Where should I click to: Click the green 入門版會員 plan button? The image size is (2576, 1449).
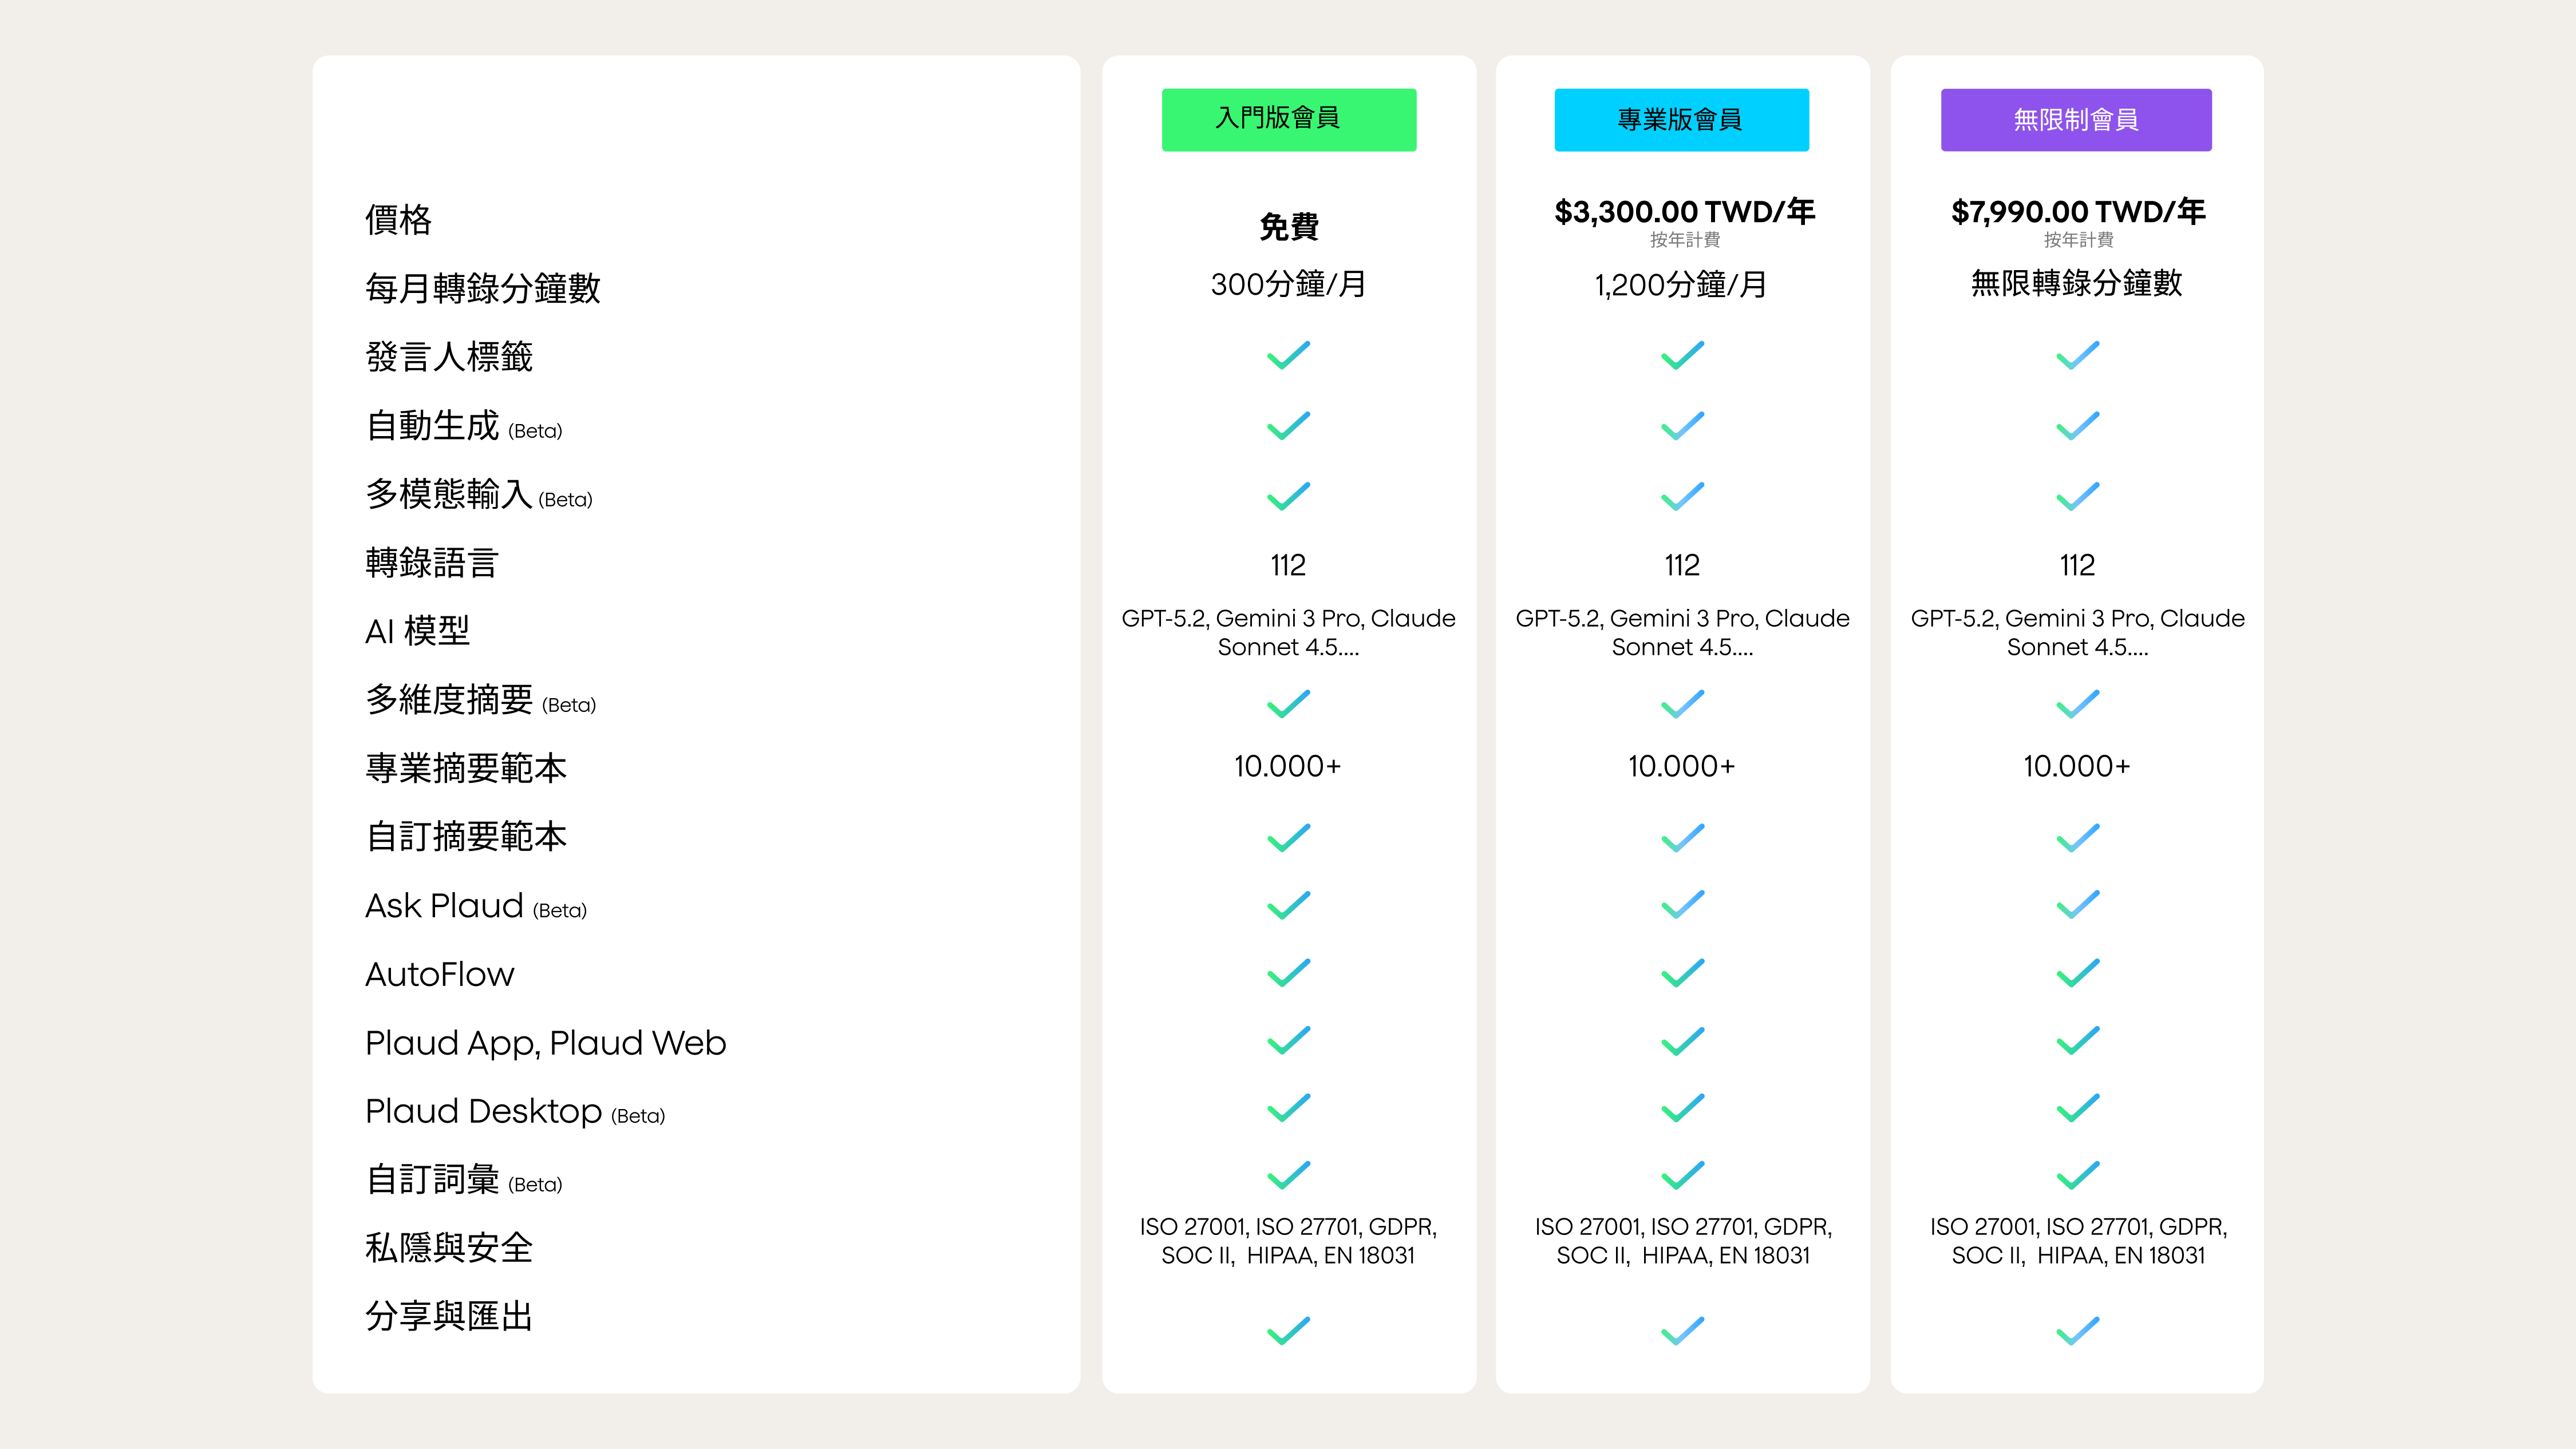coord(1288,119)
